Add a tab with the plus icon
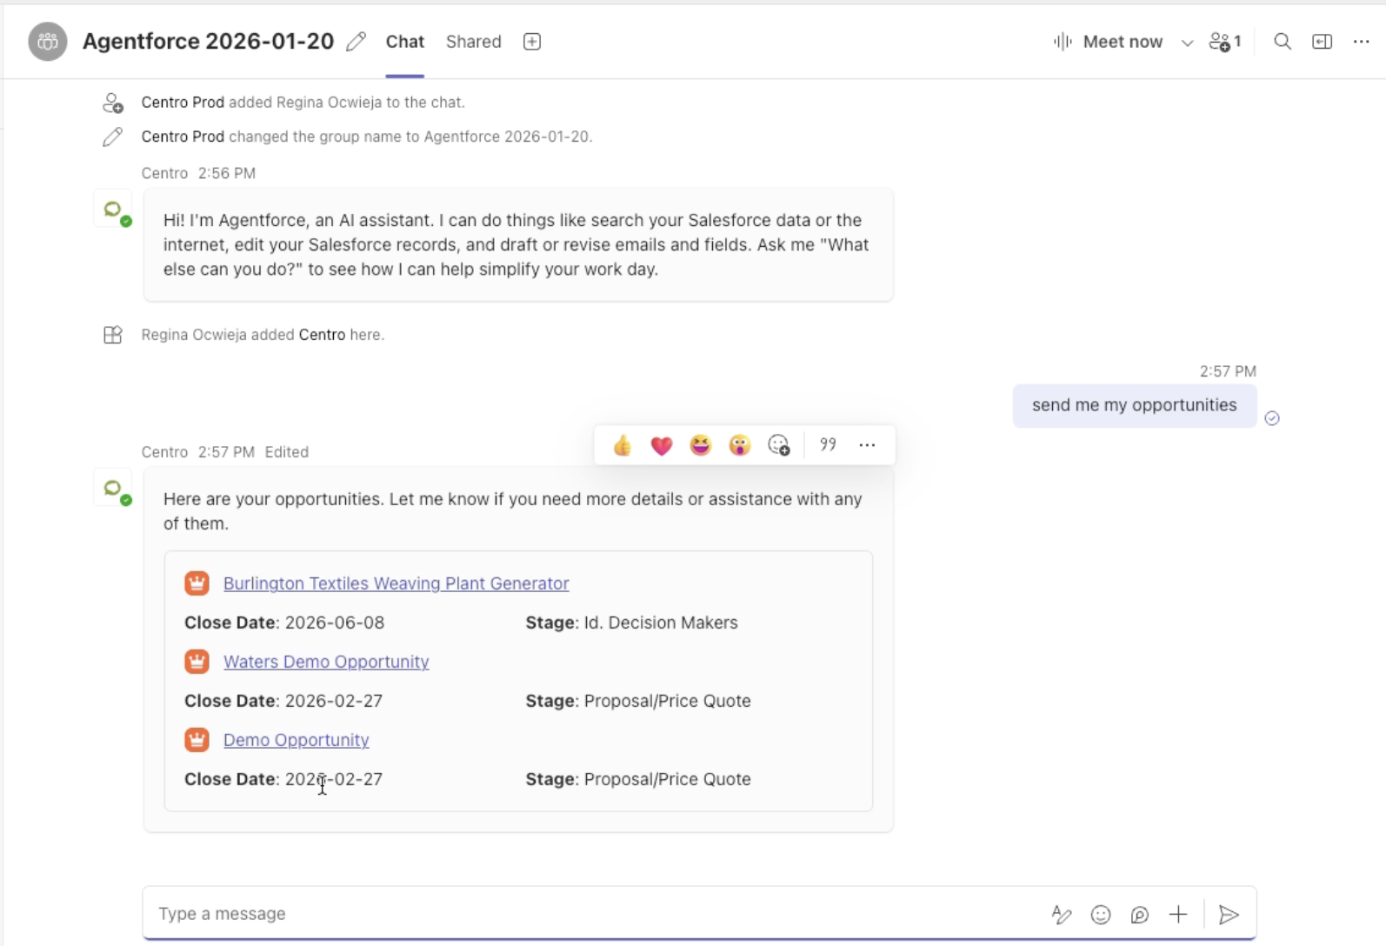Viewport: 1386px width, 946px height. point(532,42)
